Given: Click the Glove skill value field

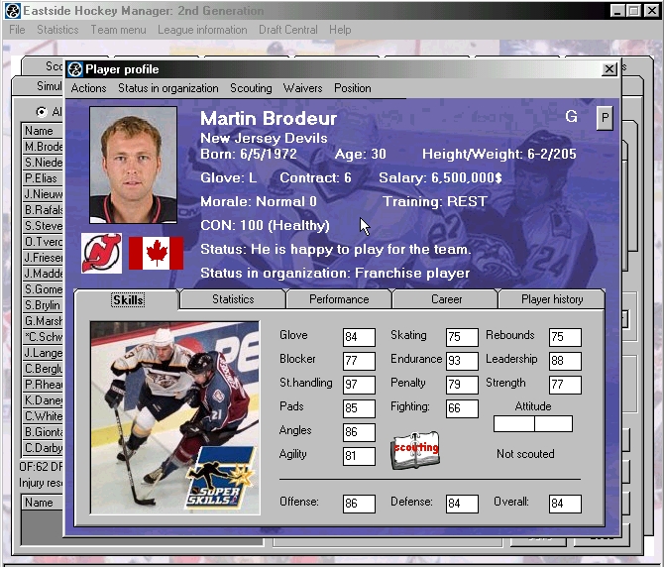Looking at the screenshot, I should [359, 337].
